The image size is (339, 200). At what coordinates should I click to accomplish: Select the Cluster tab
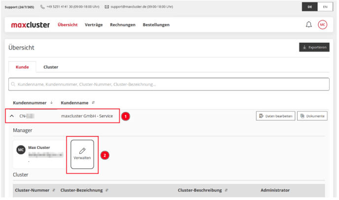51,67
